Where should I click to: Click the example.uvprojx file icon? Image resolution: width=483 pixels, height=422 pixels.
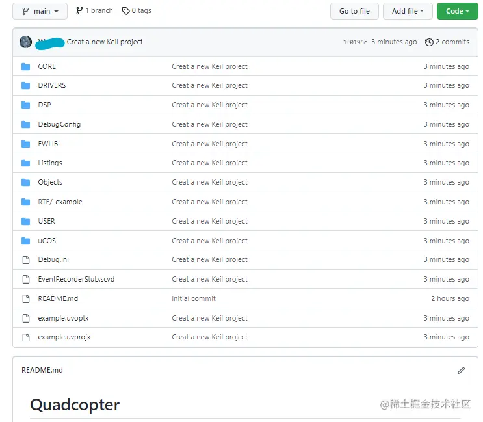(26, 337)
